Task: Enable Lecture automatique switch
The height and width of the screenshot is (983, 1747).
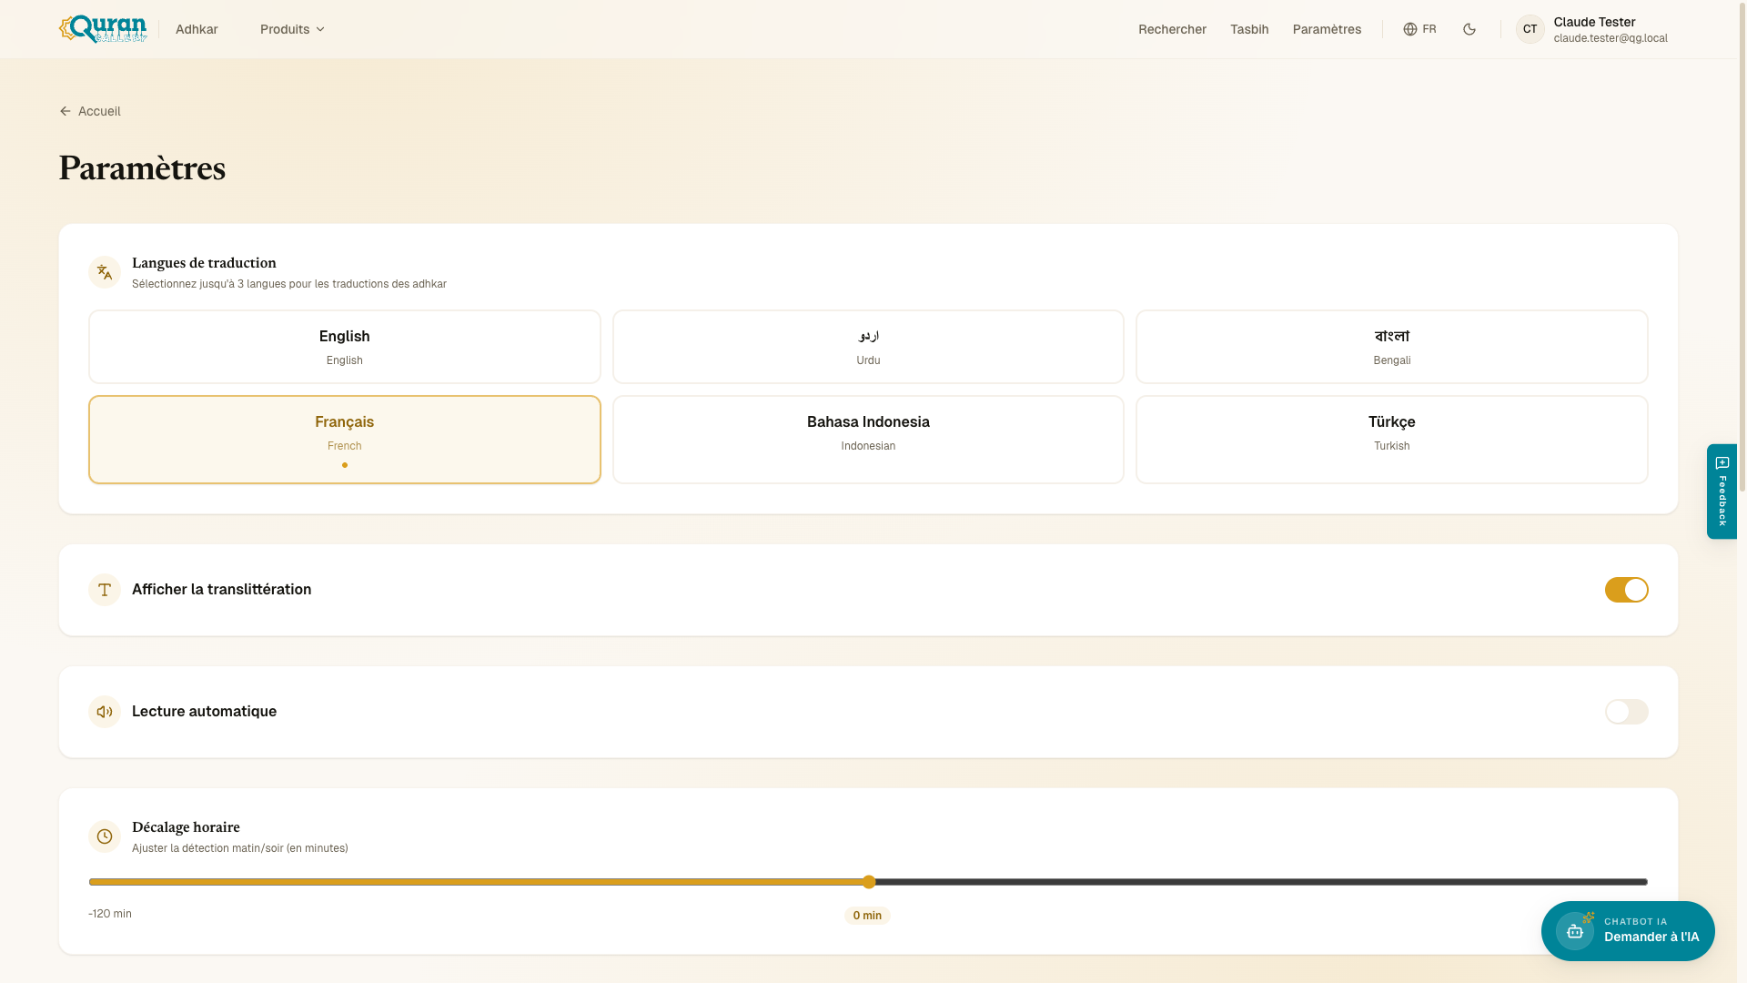Action: (x=1627, y=712)
